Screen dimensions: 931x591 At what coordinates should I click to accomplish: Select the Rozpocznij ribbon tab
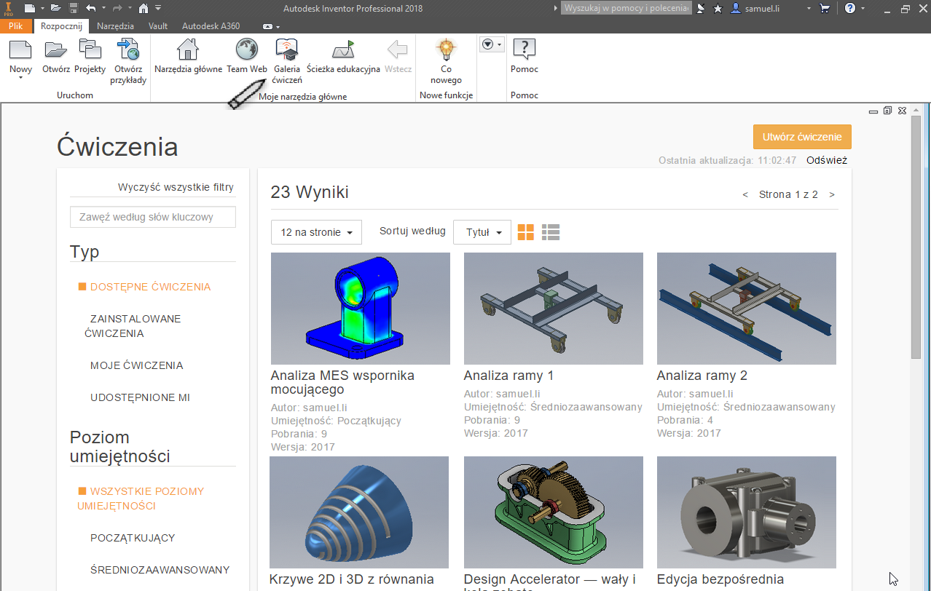click(61, 25)
